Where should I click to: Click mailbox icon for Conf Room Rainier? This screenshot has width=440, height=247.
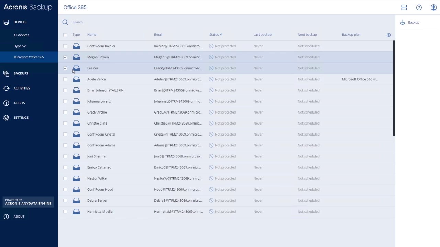click(76, 46)
